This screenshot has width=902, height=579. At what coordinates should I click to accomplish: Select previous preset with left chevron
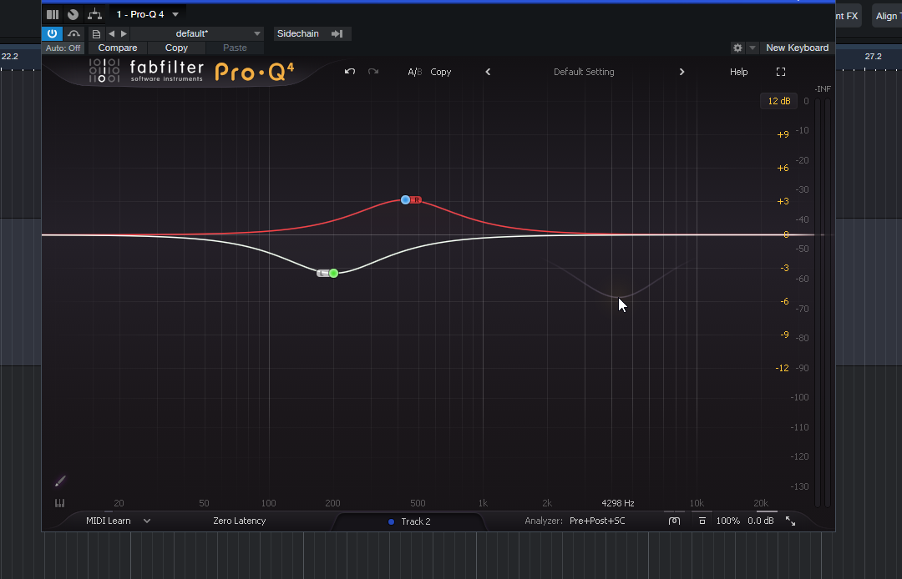pos(488,72)
